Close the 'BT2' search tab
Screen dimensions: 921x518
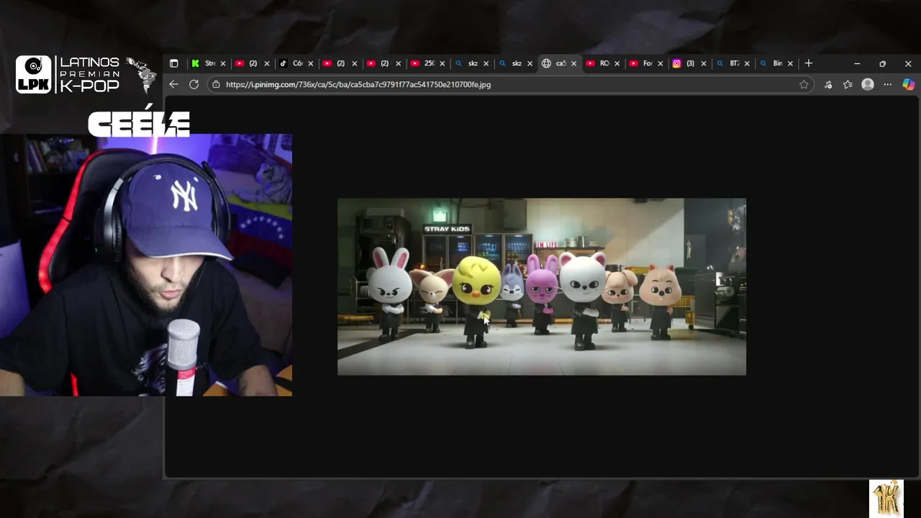pyautogui.click(x=747, y=63)
